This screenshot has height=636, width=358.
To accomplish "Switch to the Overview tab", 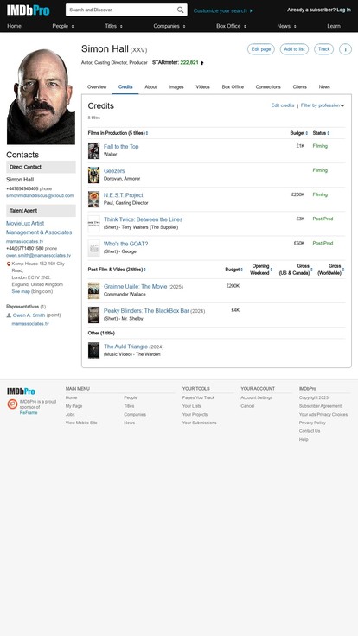I will 97,86.
